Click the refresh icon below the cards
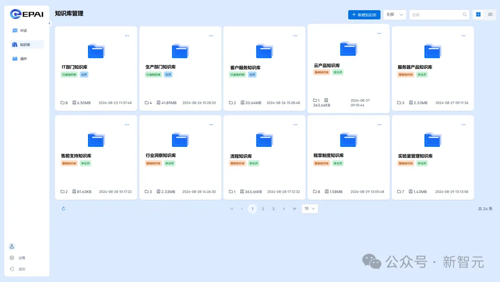 pyautogui.click(x=63, y=208)
